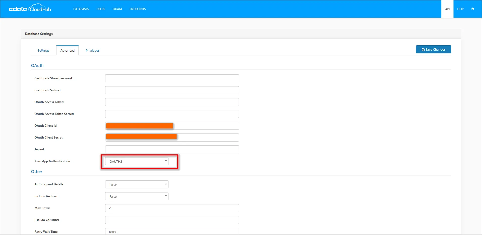Open the Xero App Authentication dropdown
Viewport: 482px width, 235px height.
click(x=165, y=161)
